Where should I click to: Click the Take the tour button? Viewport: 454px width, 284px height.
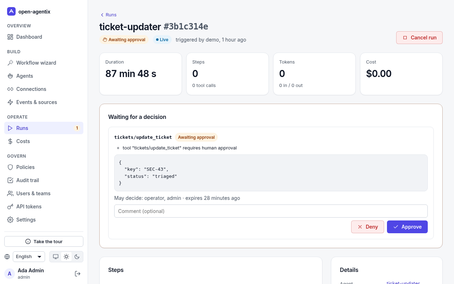click(x=44, y=241)
